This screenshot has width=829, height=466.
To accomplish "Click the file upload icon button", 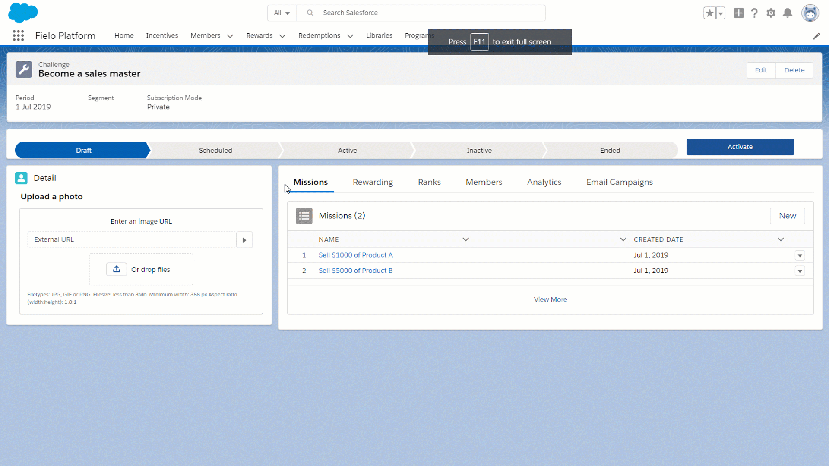I will point(117,269).
